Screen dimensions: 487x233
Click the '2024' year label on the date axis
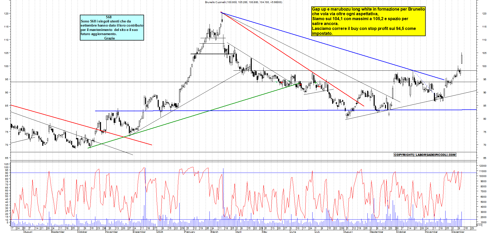point(160,232)
